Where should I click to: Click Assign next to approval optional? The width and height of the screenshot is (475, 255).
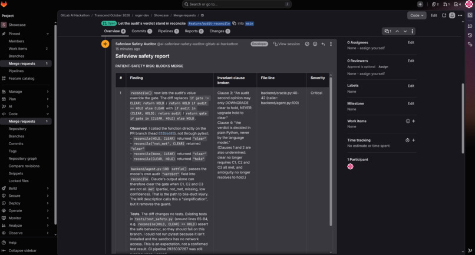pos(383,67)
